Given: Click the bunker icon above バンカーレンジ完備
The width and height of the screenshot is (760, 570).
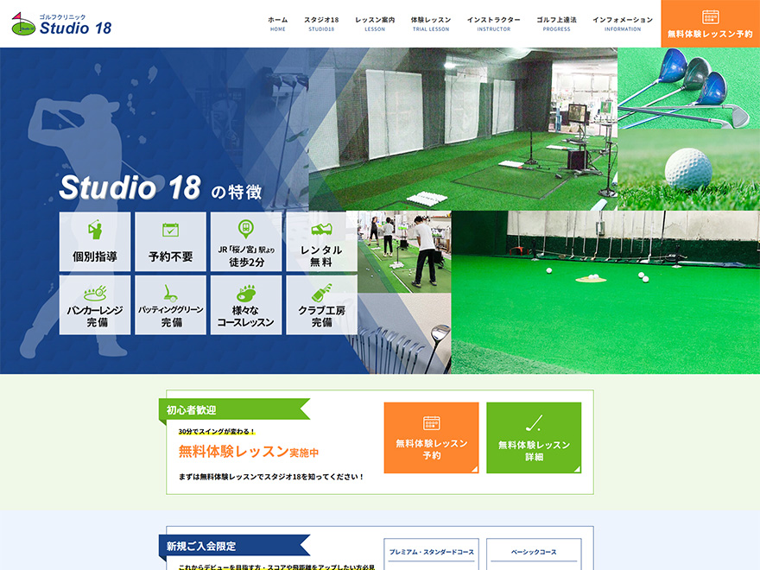Looking at the screenshot, I should coord(95,293).
